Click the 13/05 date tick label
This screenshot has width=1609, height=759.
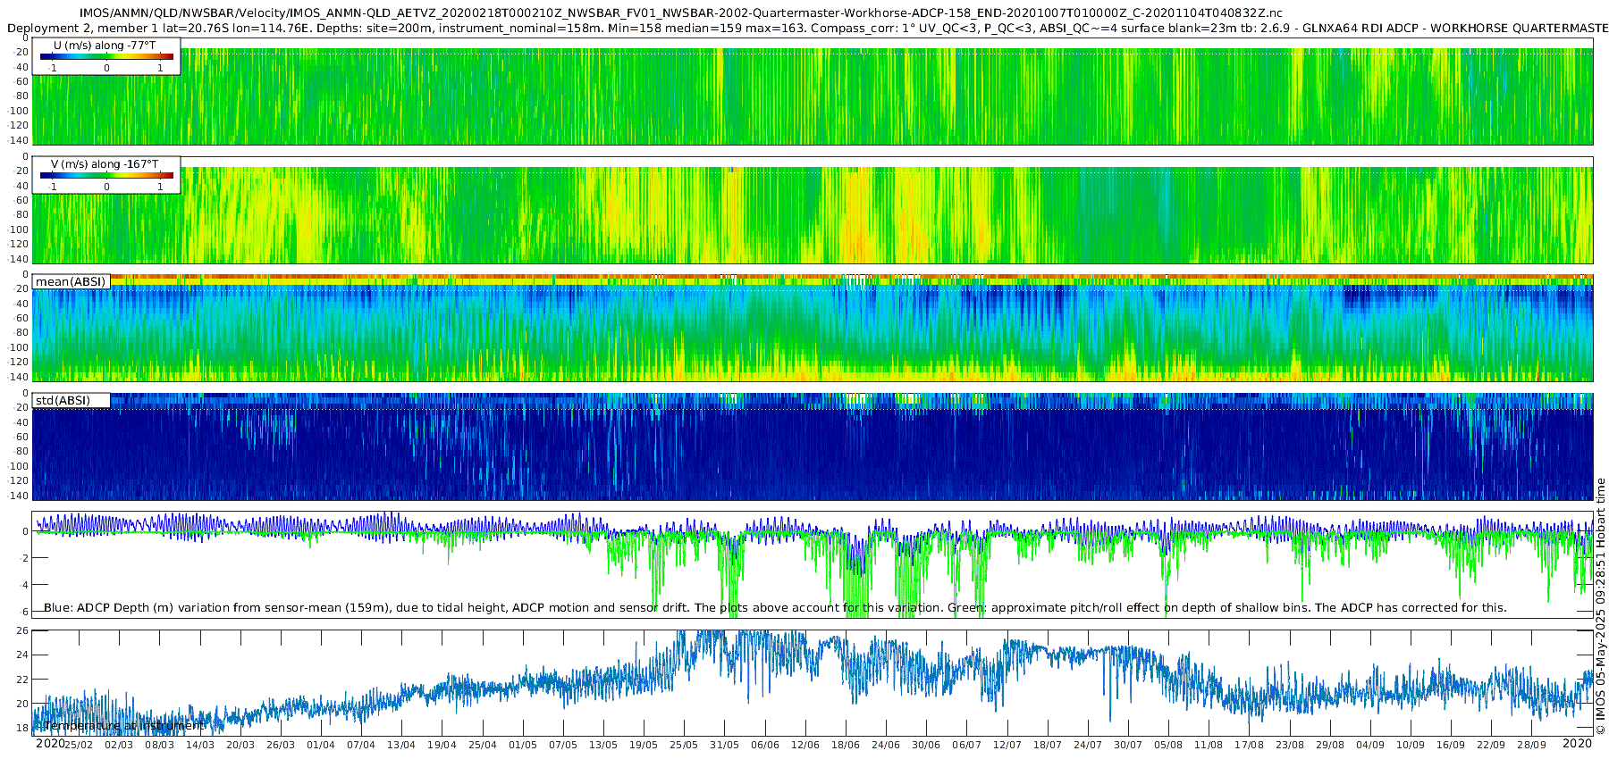[603, 745]
